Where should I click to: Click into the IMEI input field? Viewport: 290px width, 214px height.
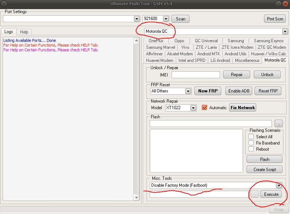[196, 75]
